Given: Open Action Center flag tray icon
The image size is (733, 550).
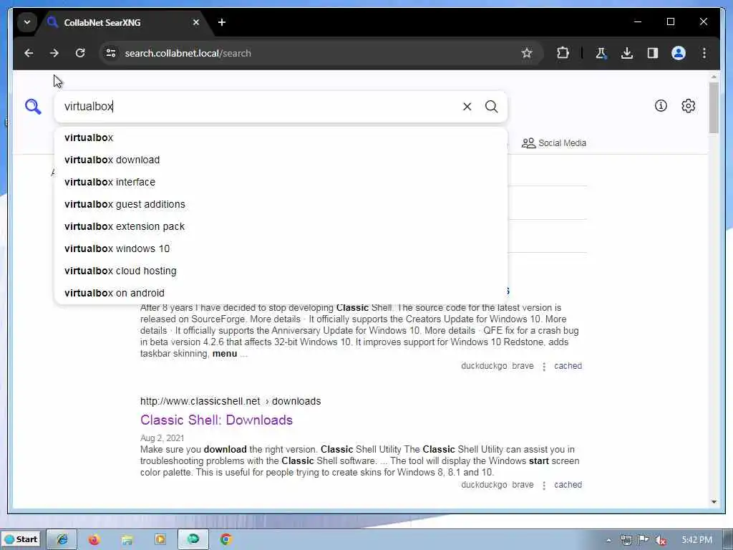Looking at the screenshot, I should tap(644, 540).
